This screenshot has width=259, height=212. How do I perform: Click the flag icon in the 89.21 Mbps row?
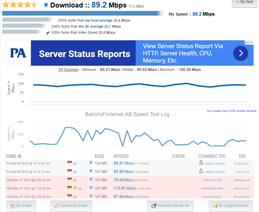(x=69, y=163)
